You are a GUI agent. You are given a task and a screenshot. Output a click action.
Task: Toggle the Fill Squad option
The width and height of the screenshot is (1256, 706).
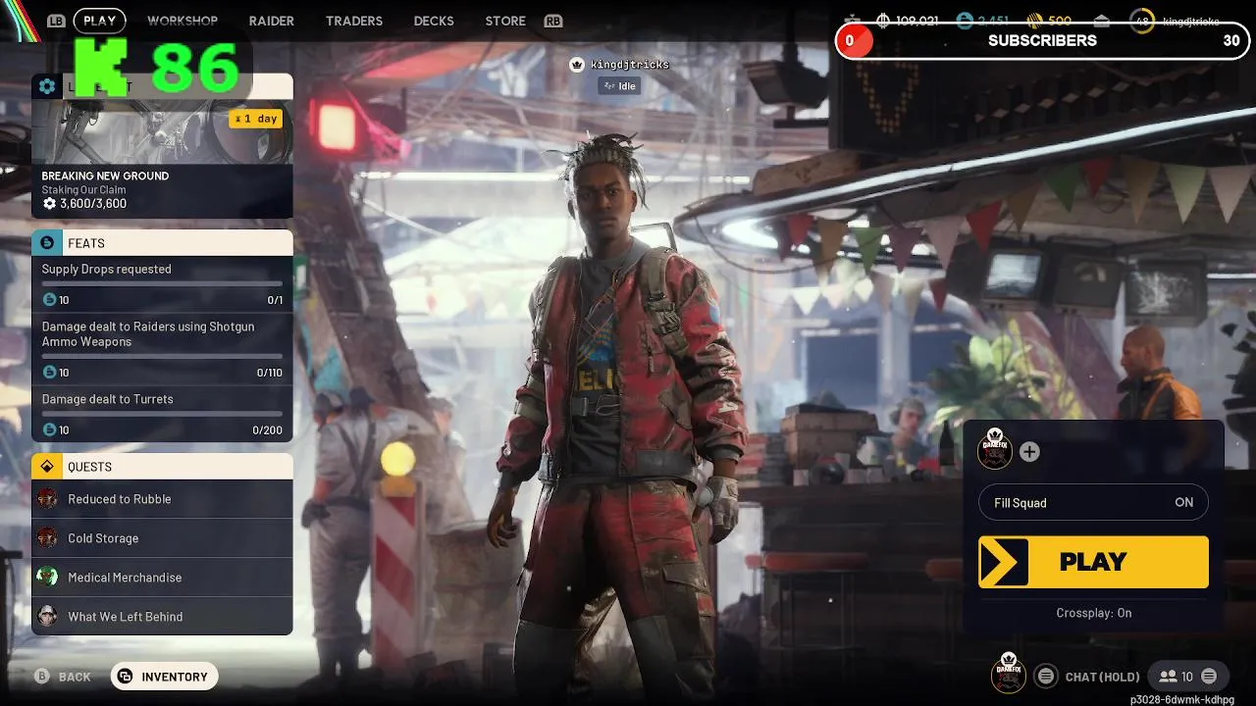tap(1093, 503)
